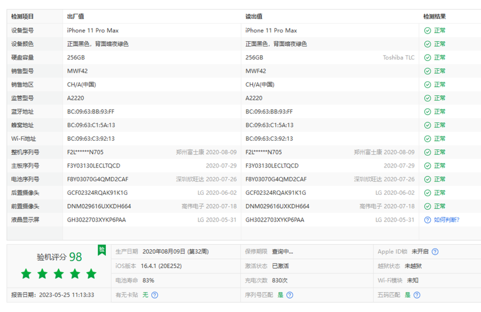The height and width of the screenshot is (312, 481).
Task: Click the green check icon in Wi-Fi地址 row
Action: point(428,139)
